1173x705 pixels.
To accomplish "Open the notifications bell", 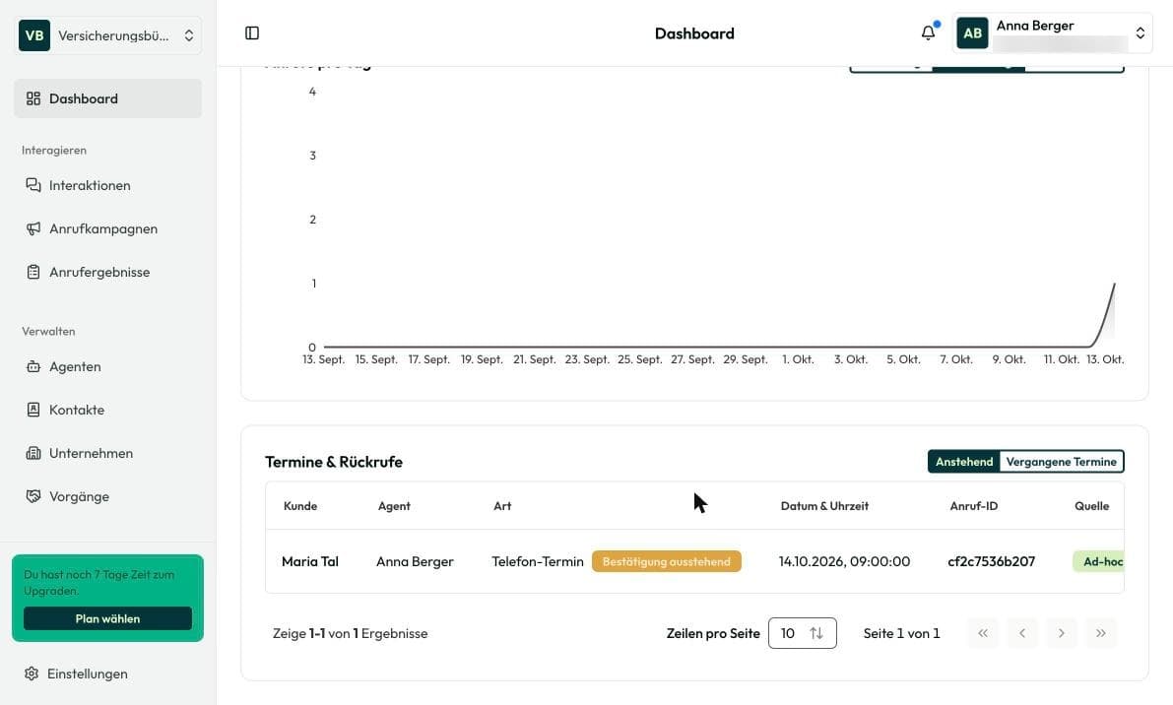I will 928,32.
